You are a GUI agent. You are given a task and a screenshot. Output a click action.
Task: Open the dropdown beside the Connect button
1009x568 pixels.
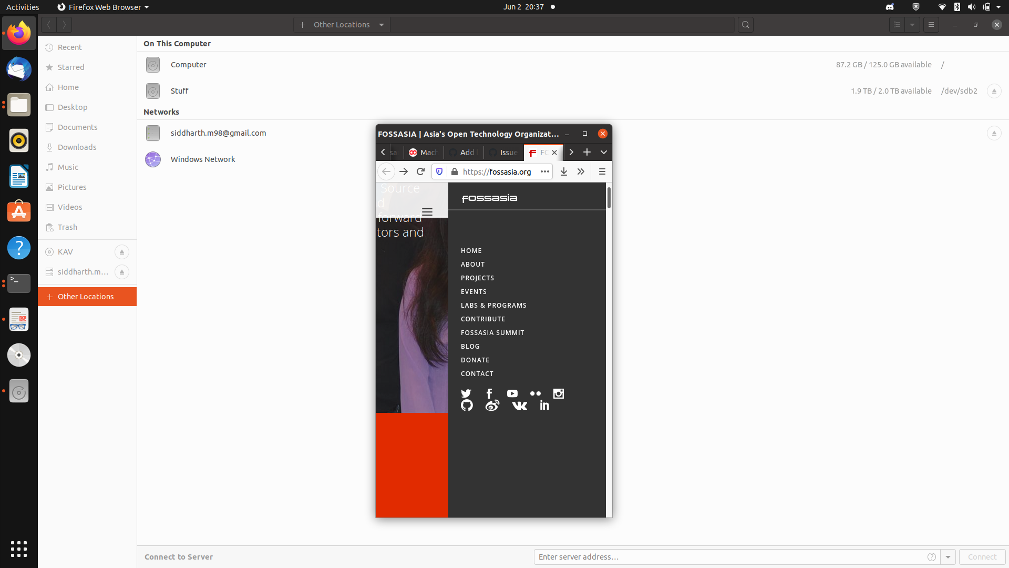coord(949,557)
